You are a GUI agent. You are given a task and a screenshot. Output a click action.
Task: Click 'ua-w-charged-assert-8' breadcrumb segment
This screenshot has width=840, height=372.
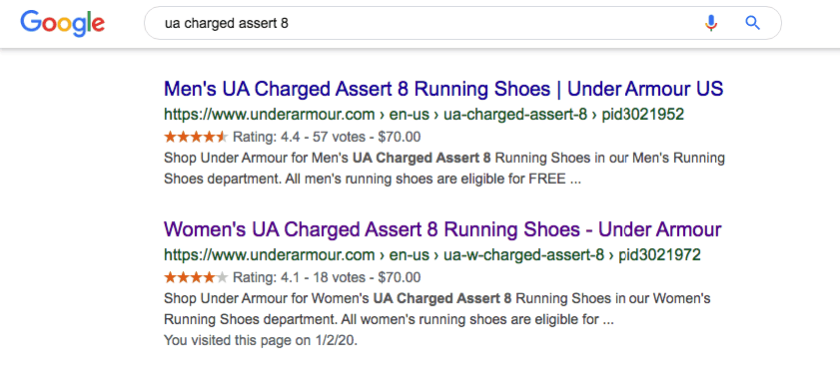(523, 254)
